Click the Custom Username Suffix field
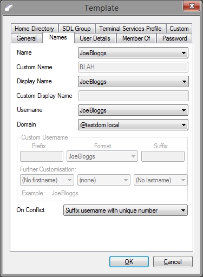 [163, 156]
